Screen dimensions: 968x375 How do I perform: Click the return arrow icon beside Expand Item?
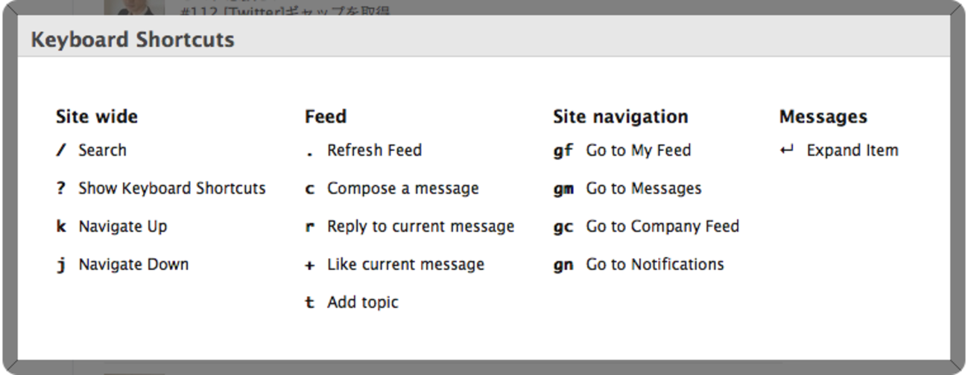(787, 151)
